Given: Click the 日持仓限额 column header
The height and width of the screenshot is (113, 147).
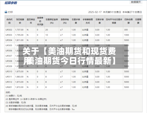Looking at the screenshot, I should (x=128, y=21).
